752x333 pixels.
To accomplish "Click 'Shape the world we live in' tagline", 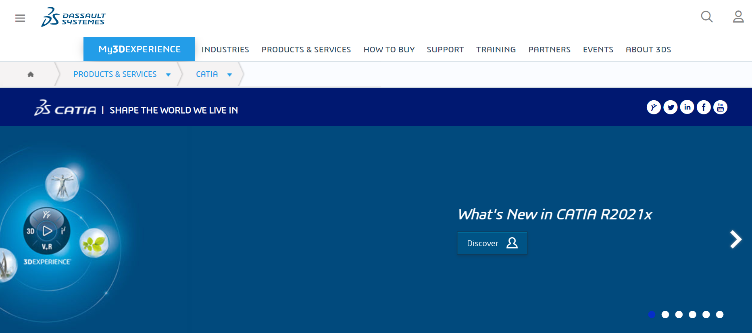I will 174,110.
